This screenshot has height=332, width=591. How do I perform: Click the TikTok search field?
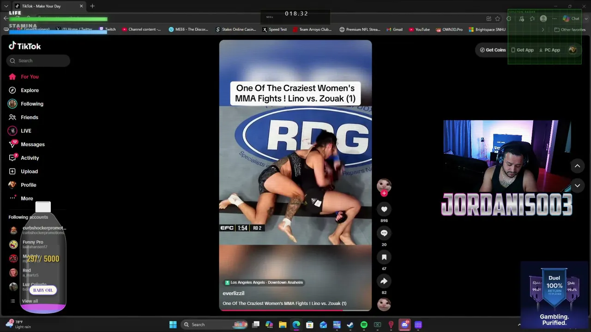pyautogui.click(x=38, y=60)
